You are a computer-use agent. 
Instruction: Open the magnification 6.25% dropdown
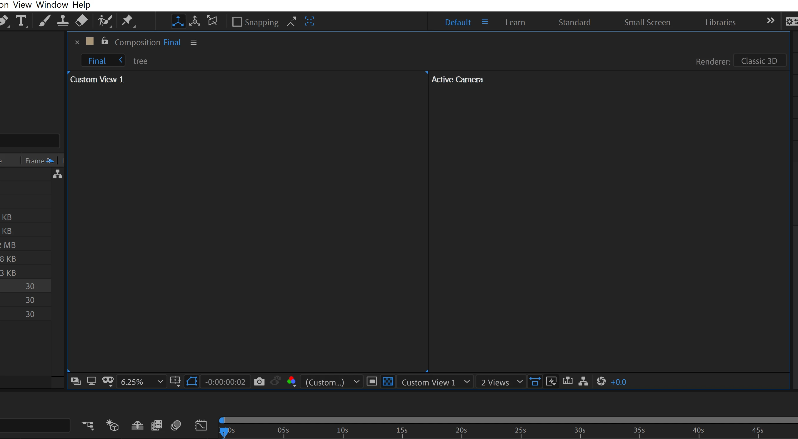tap(141, 382)
